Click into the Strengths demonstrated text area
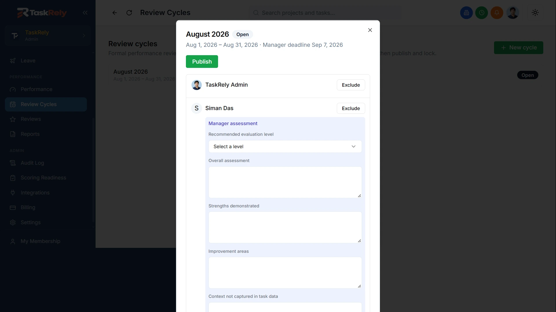Viewport: 556px width, 312px height. pos(285,227)
